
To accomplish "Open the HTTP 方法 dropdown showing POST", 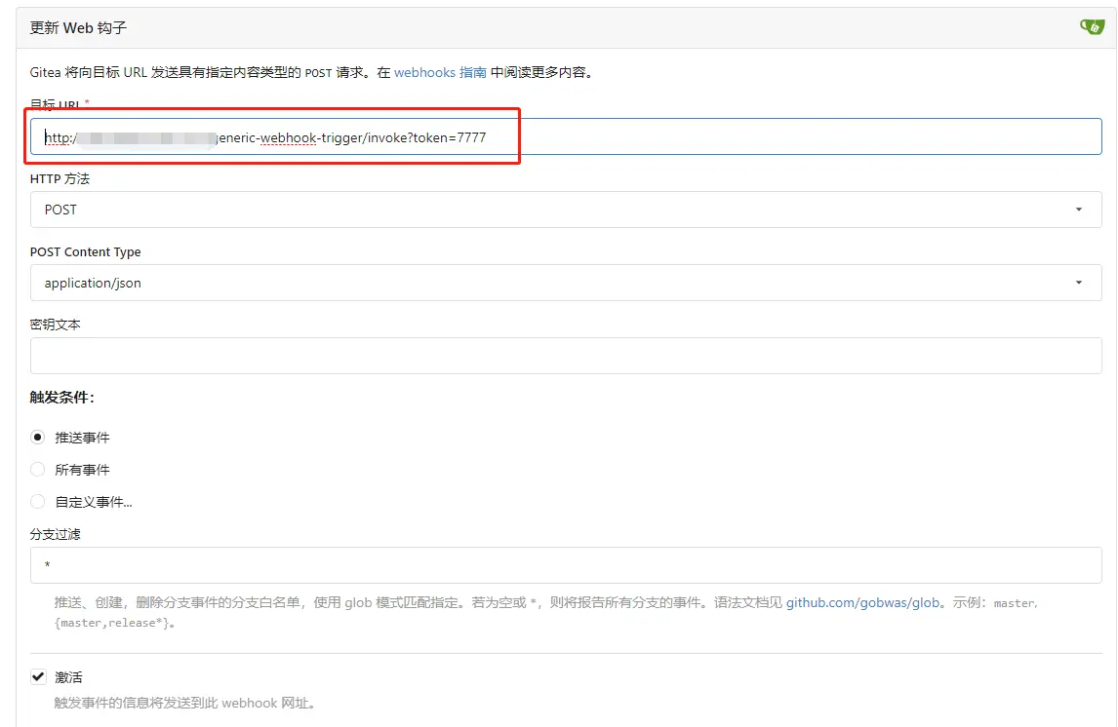I will click(566, 210).
